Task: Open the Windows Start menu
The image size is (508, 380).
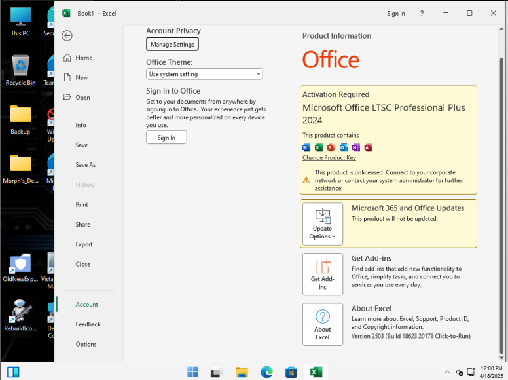Action: point(192,372)
